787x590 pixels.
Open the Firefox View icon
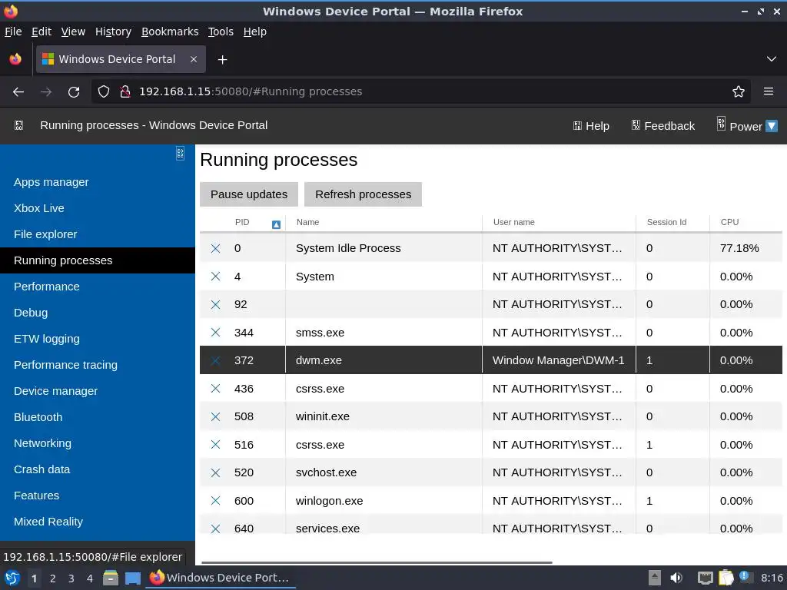(15, 59)
